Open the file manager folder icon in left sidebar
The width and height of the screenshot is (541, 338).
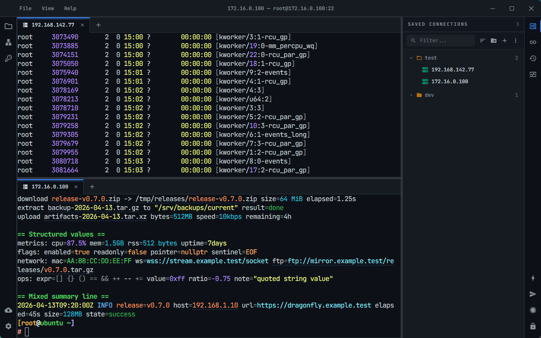pos(8,26)
